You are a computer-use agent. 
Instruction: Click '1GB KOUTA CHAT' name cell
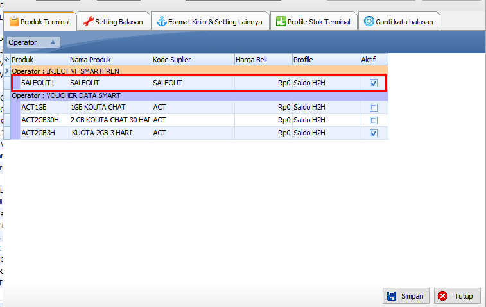pos(110,108)
